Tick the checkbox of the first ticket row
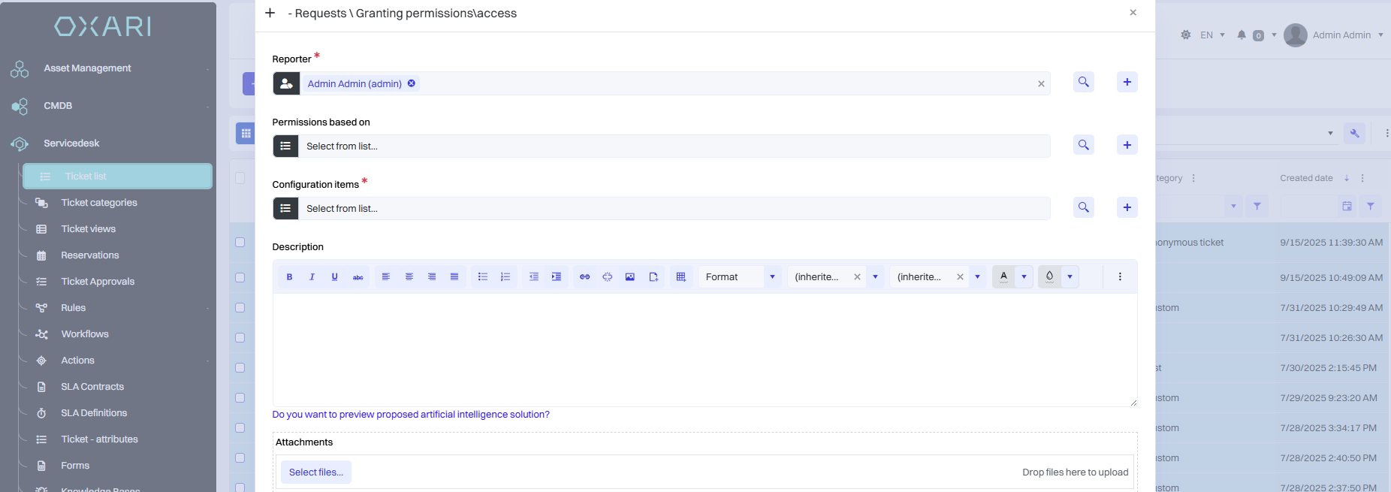The width and height of the screenshot is (1391, 492). click(x=240, y=243)
